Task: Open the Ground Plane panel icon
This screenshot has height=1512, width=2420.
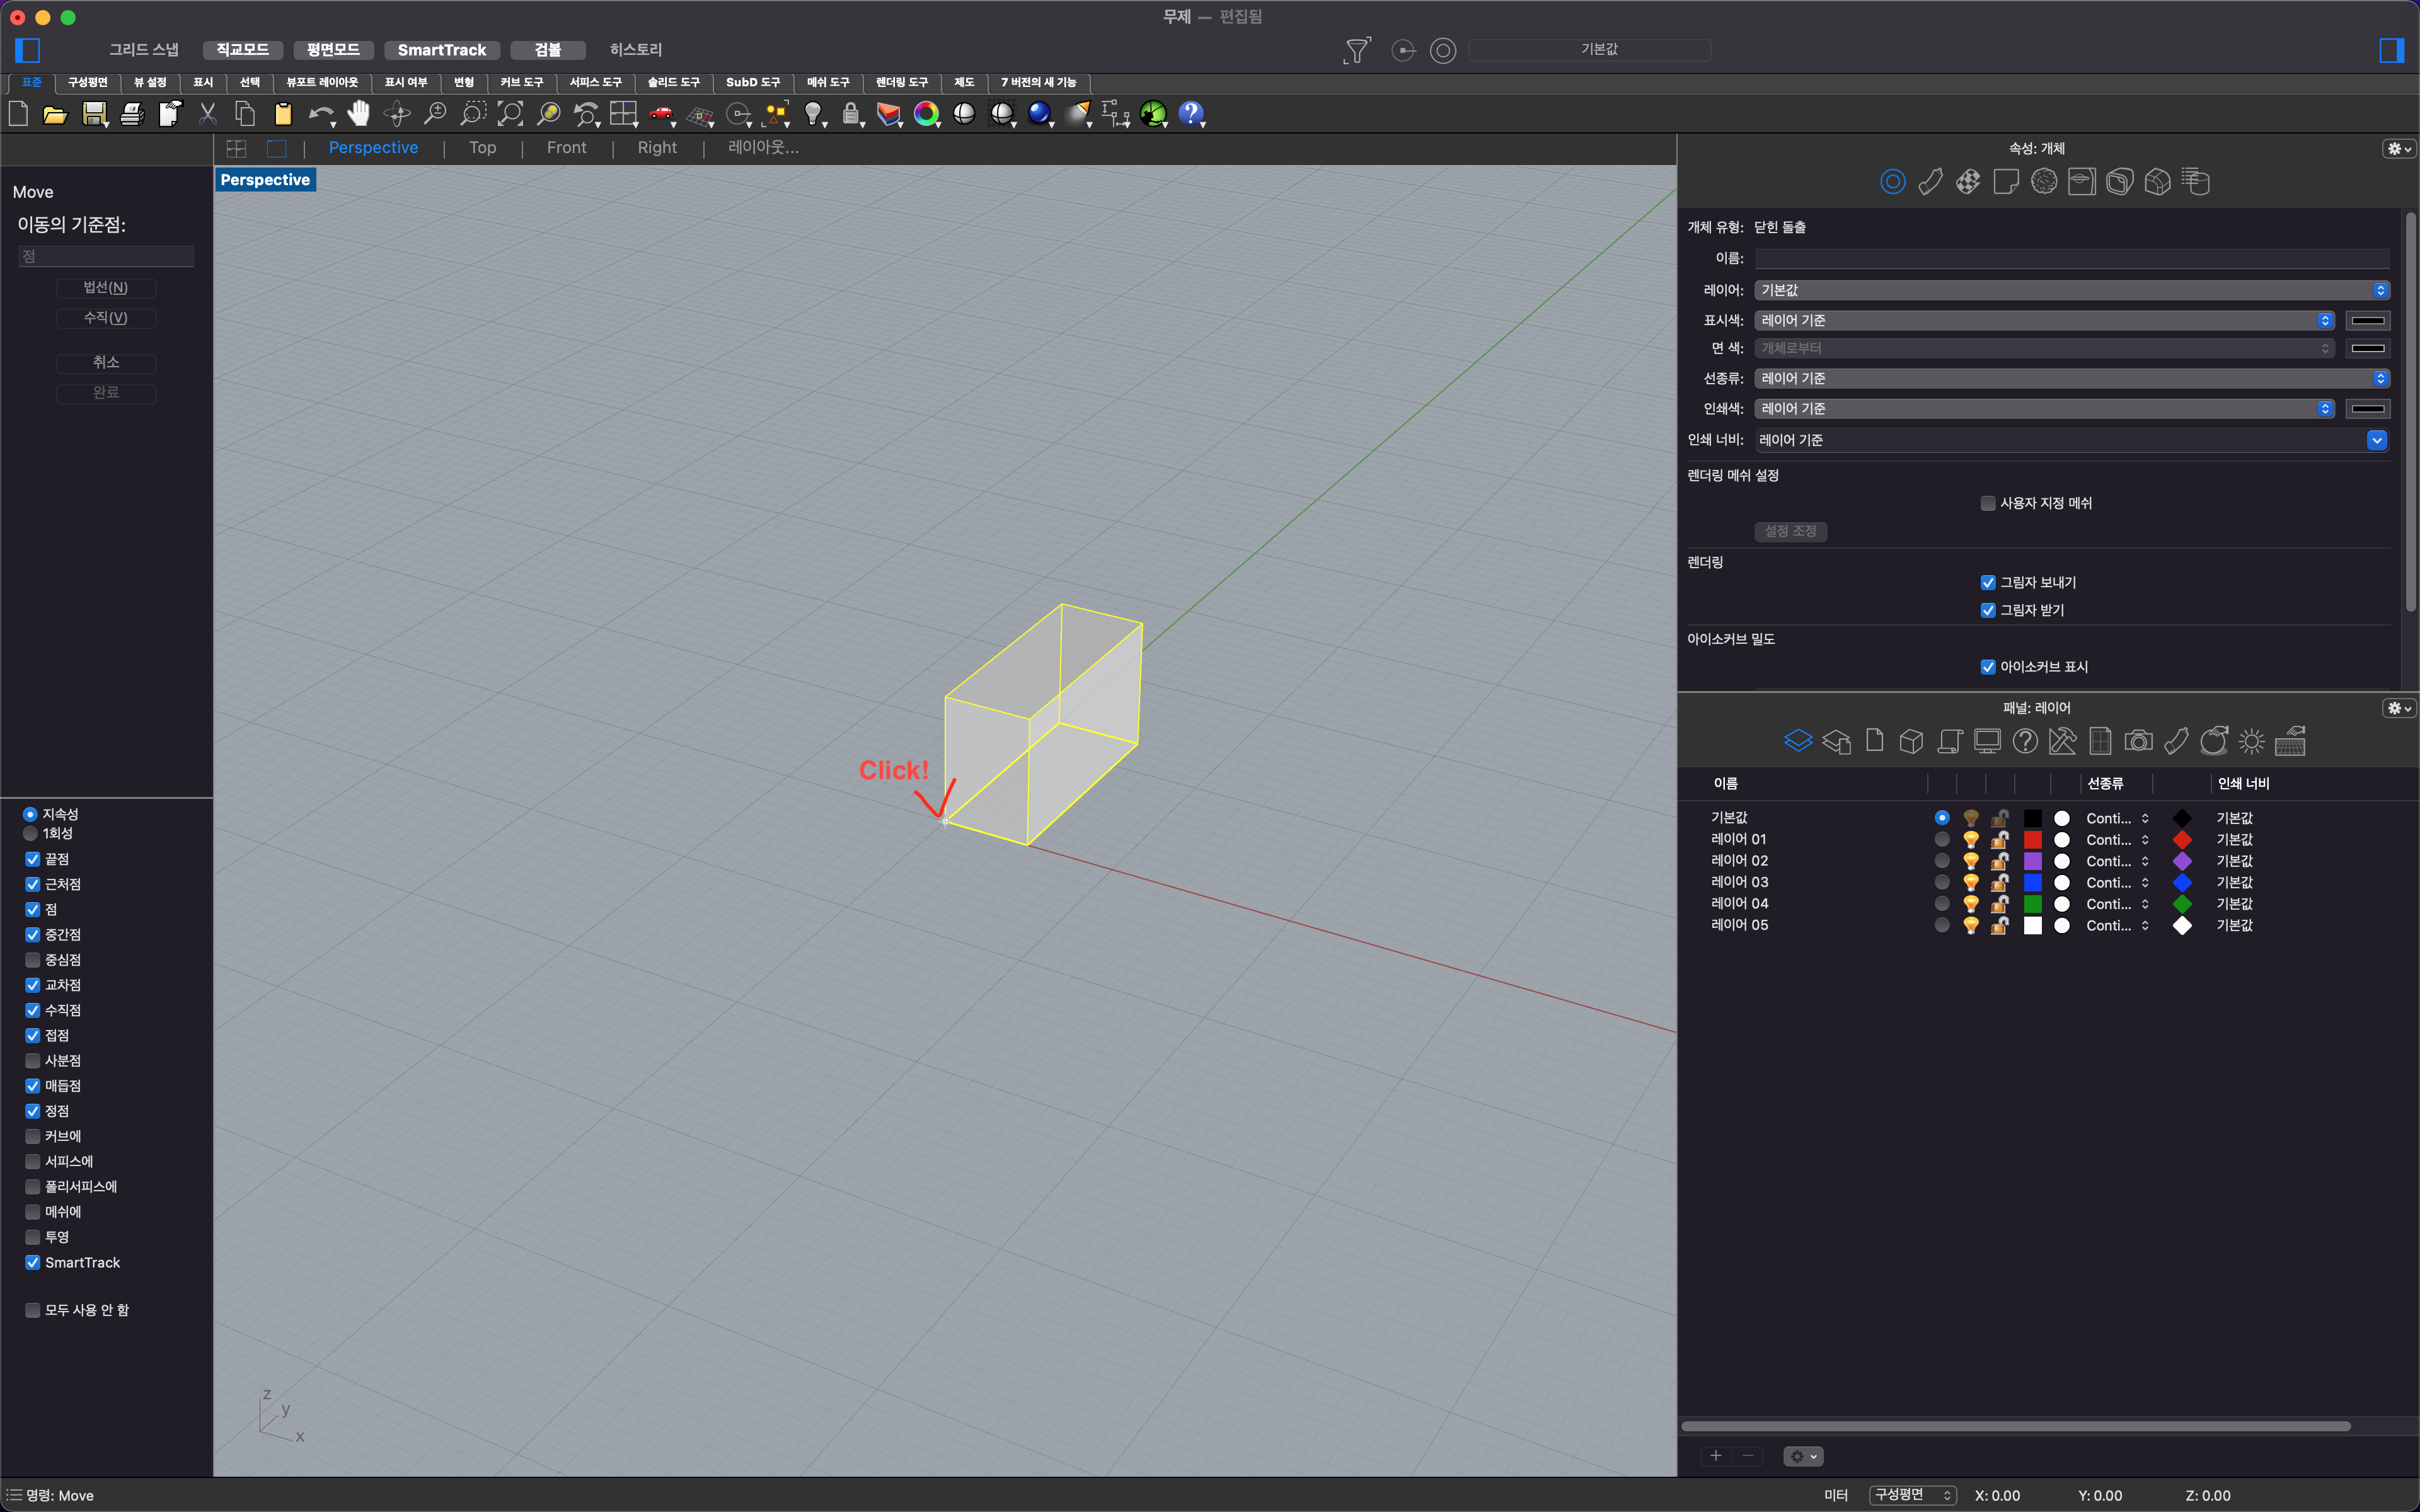Action: tap(2290, 741)
